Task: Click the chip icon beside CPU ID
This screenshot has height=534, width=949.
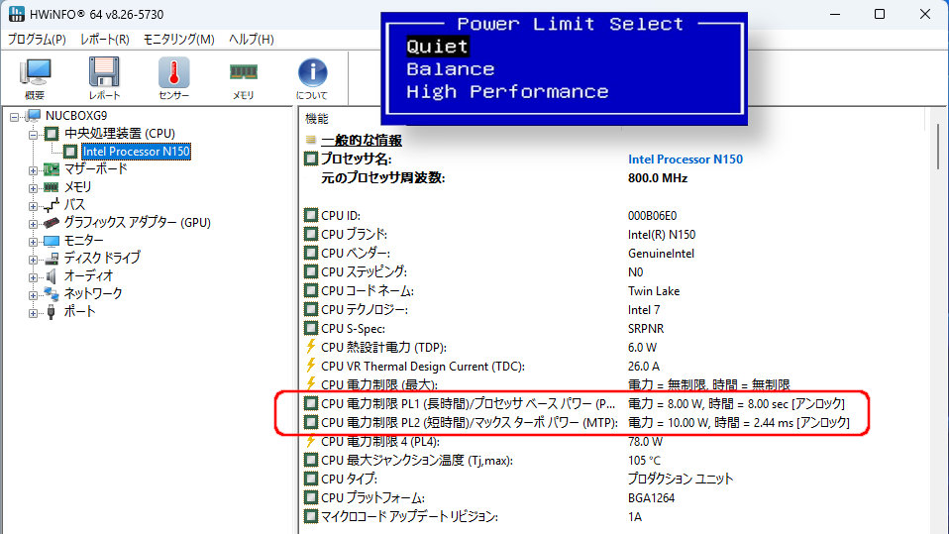Action: pyautogui.click(x=310, y=215)
